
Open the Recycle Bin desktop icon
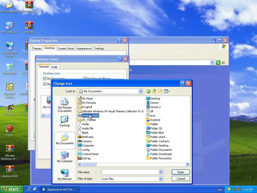(x=10, y=69)
